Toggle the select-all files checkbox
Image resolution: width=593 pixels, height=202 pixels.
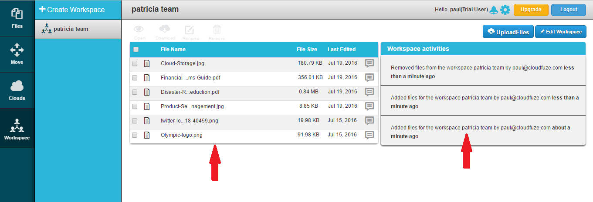pos(136,50)
